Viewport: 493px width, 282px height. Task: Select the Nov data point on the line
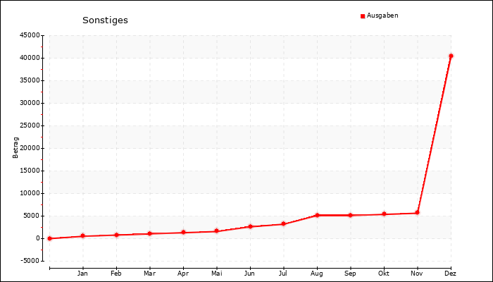click(417, 212)
